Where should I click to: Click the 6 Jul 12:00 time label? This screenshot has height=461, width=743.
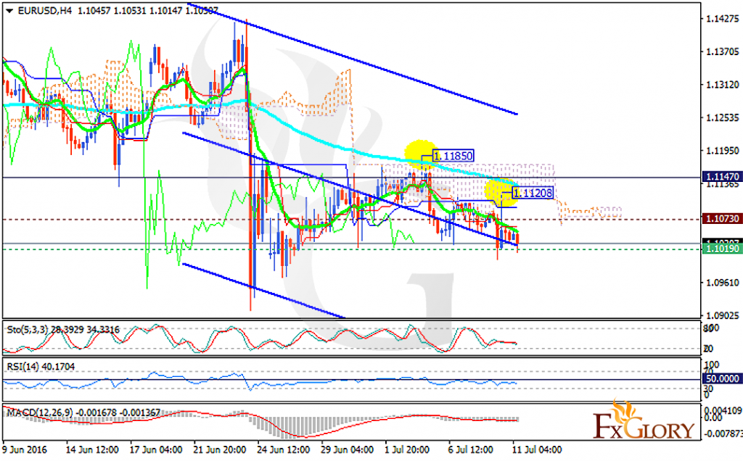(470, 449)
